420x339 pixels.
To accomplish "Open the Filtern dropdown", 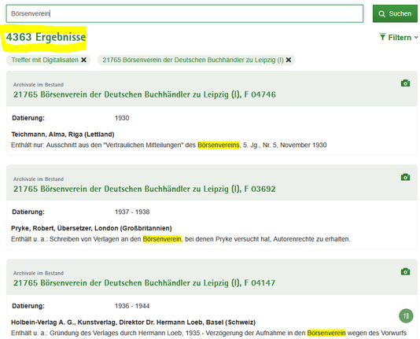I will (x=399, y=38).
